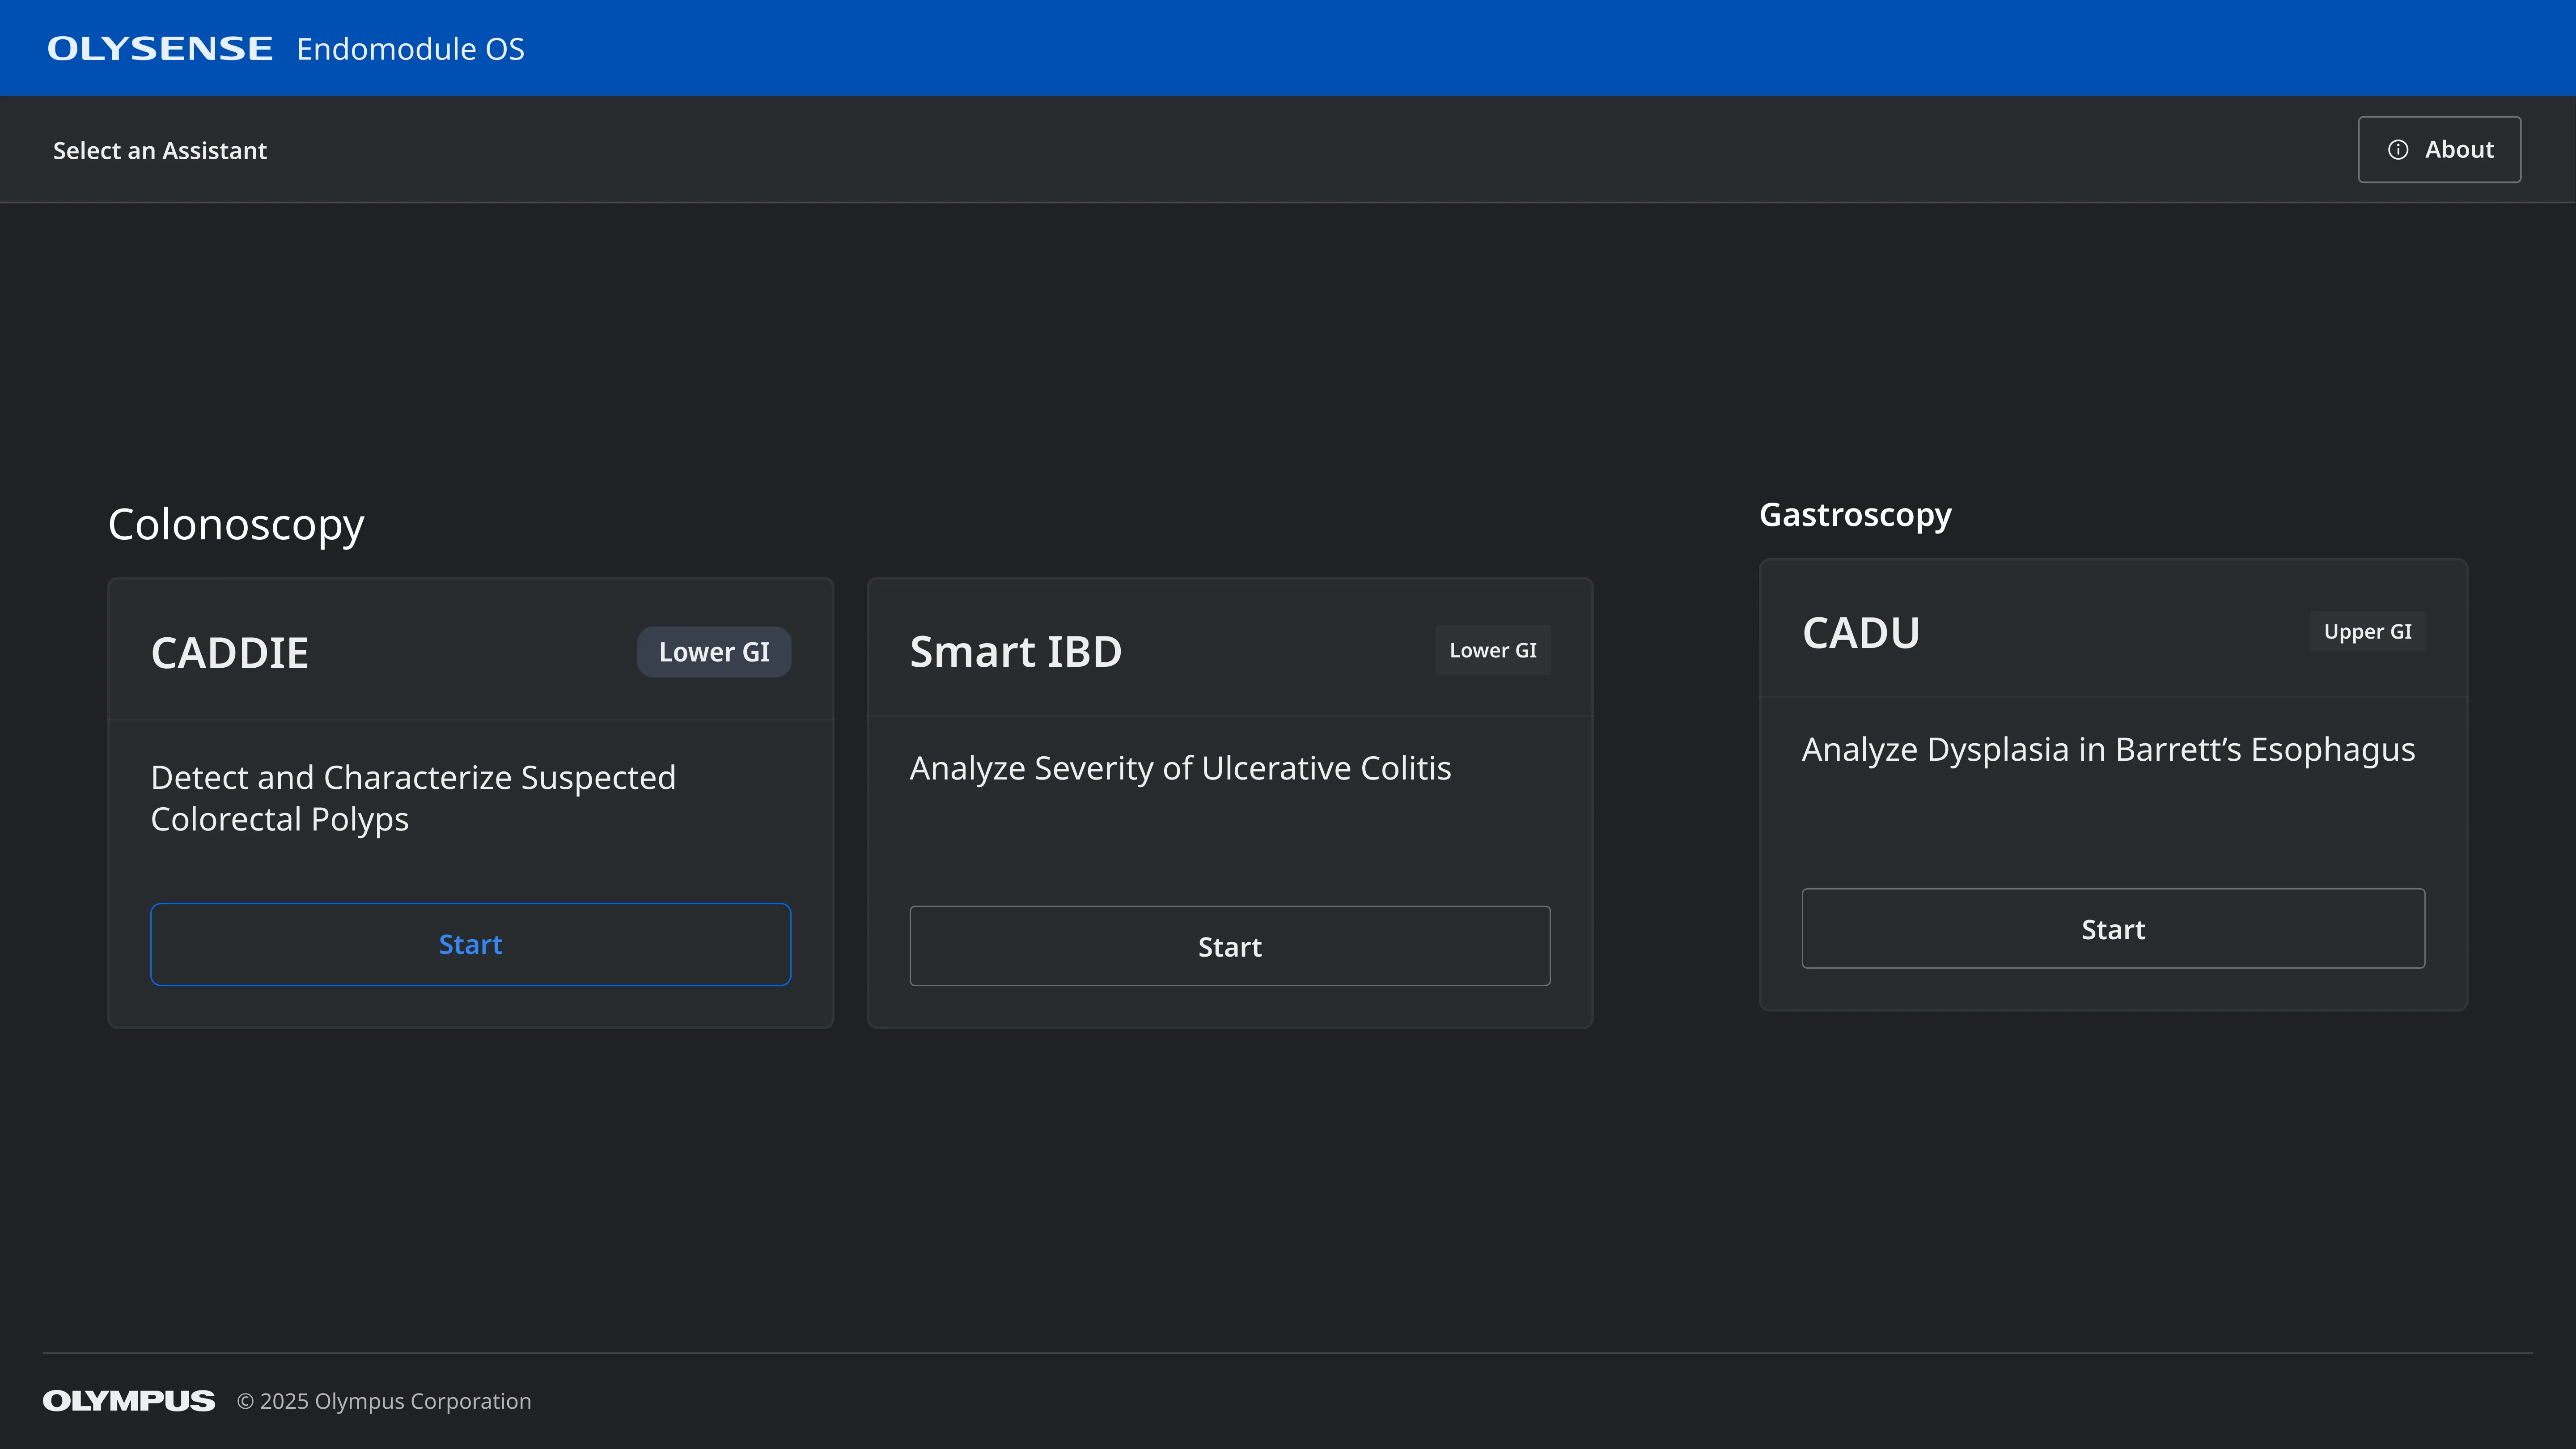Start the CADDIE assistant

(x=470, y=943)
